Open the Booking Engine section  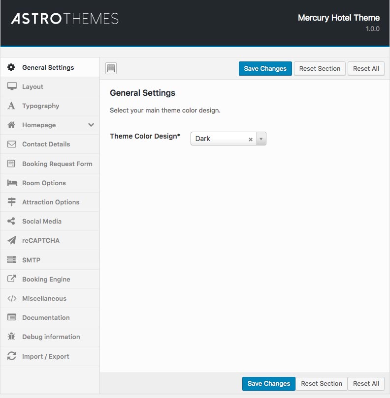[x=50, y=279]
